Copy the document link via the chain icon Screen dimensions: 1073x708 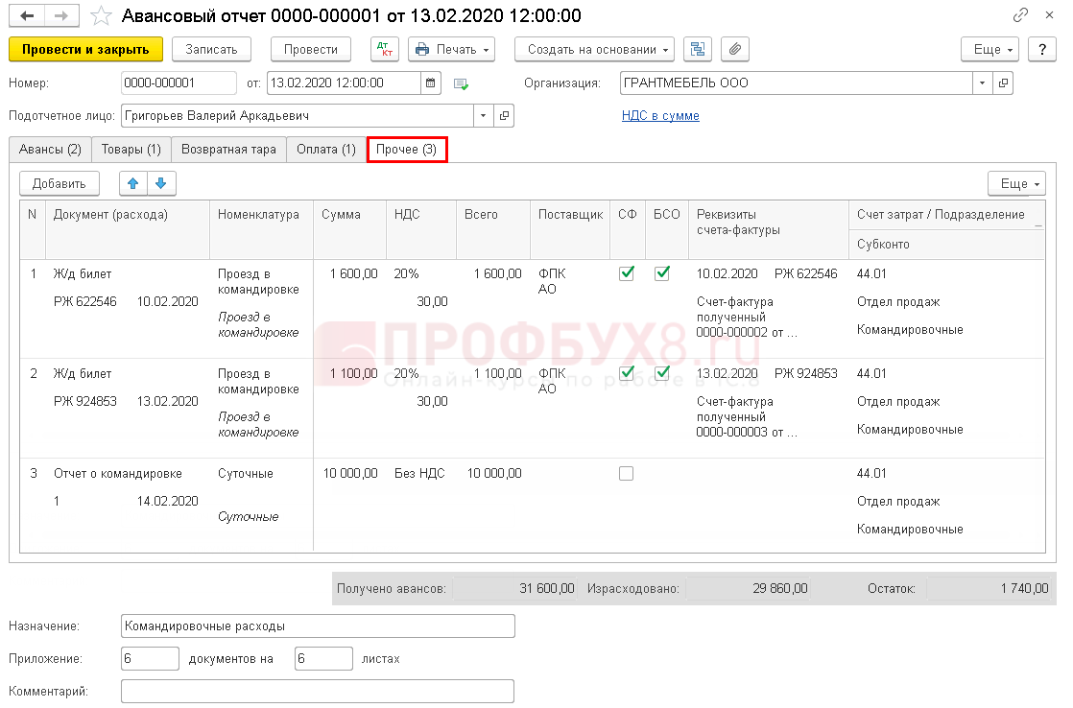click(x=1020, y=16)
